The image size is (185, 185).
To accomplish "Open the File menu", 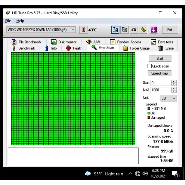I will 8,21.
